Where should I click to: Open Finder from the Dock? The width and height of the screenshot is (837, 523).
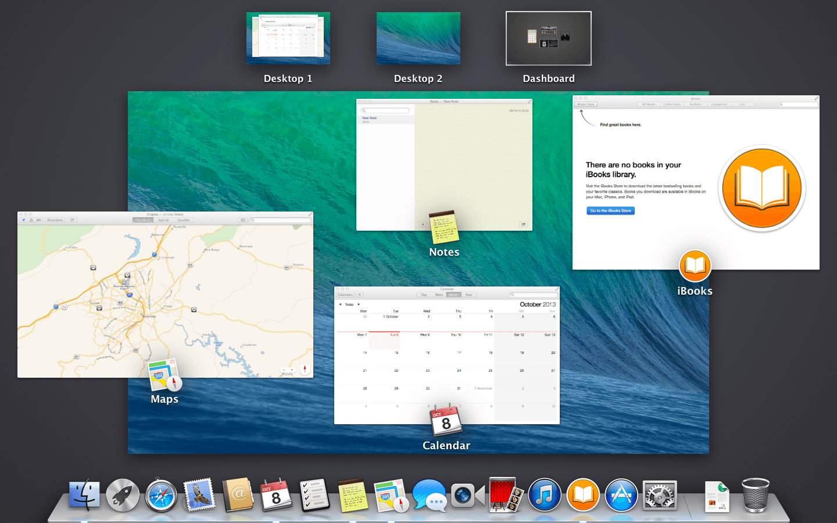[x=84, y=495]
